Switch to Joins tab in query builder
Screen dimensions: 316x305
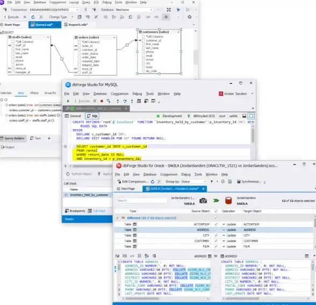click(21, 93)
